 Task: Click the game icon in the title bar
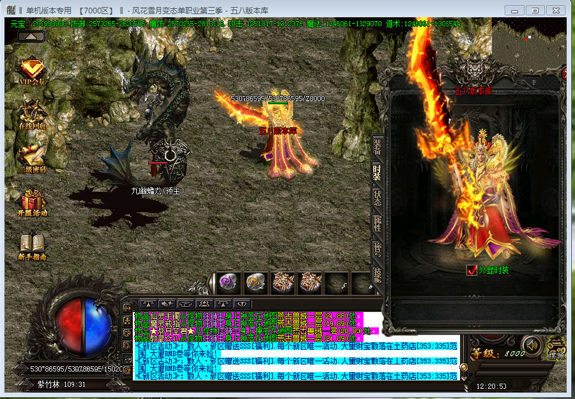(x=11, y=10)
